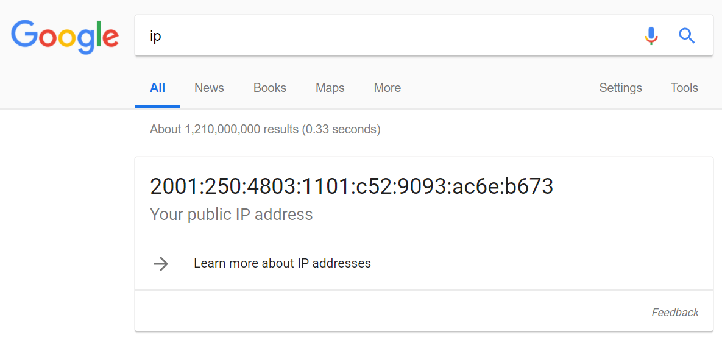Switch to the News tab
The height and width of the screenshot is (337, 722).
209,88
